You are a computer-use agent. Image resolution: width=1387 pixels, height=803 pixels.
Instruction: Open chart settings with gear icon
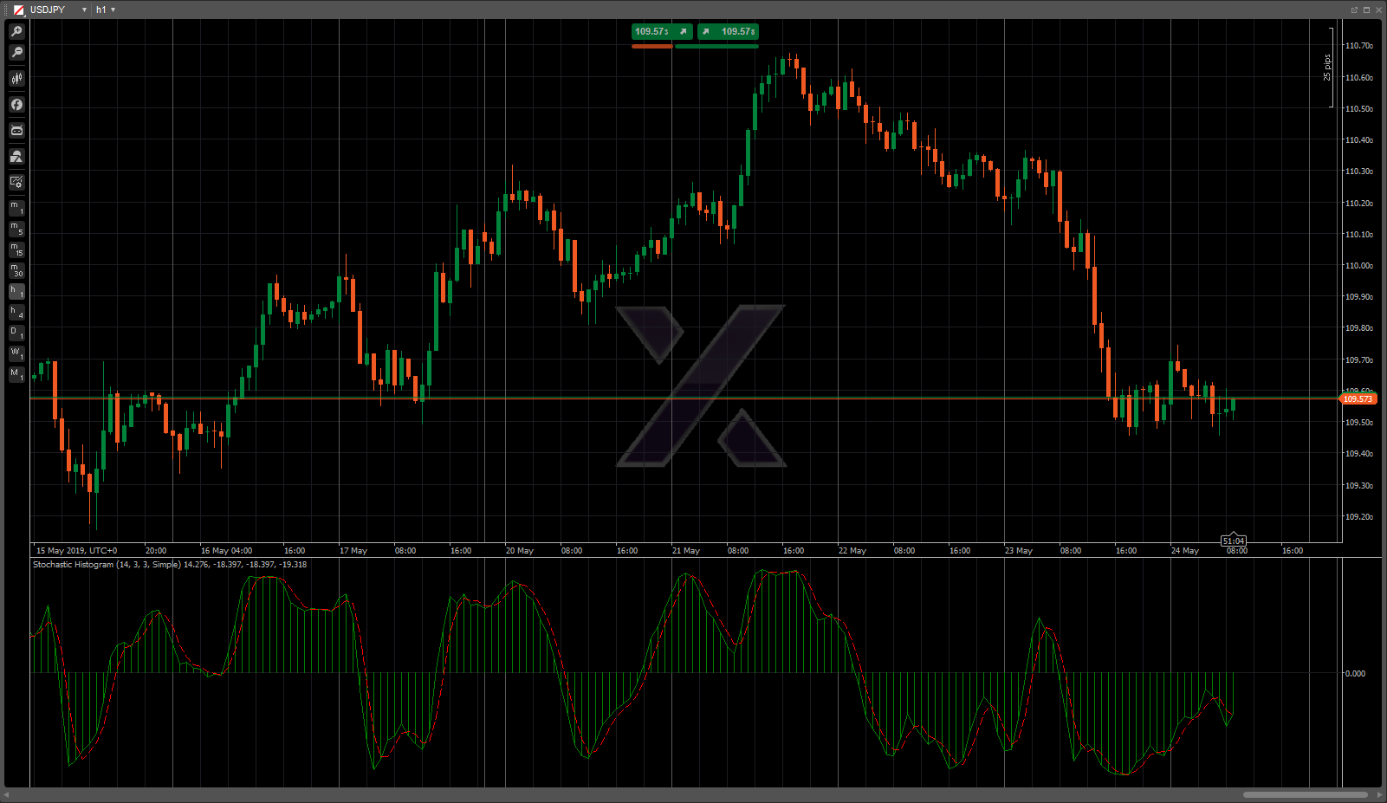pyautogui.click(x=16, y=183)
